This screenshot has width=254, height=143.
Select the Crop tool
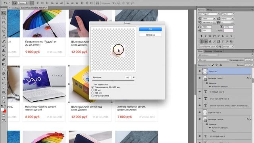(4, 31)
